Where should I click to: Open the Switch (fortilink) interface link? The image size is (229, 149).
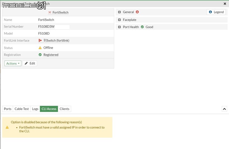(x=56, y=40)
